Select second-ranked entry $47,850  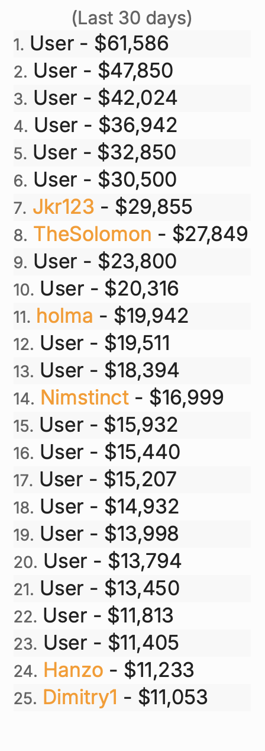(x=132, y=70)
